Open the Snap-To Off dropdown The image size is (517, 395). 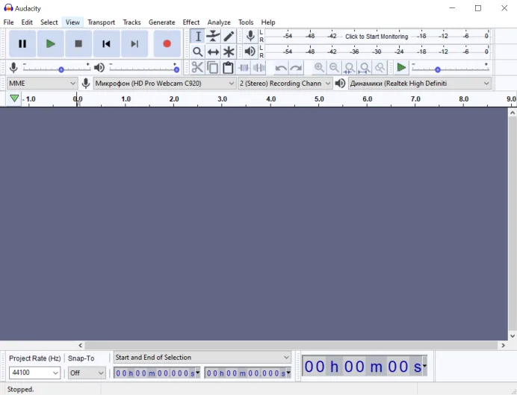point(87,373)
